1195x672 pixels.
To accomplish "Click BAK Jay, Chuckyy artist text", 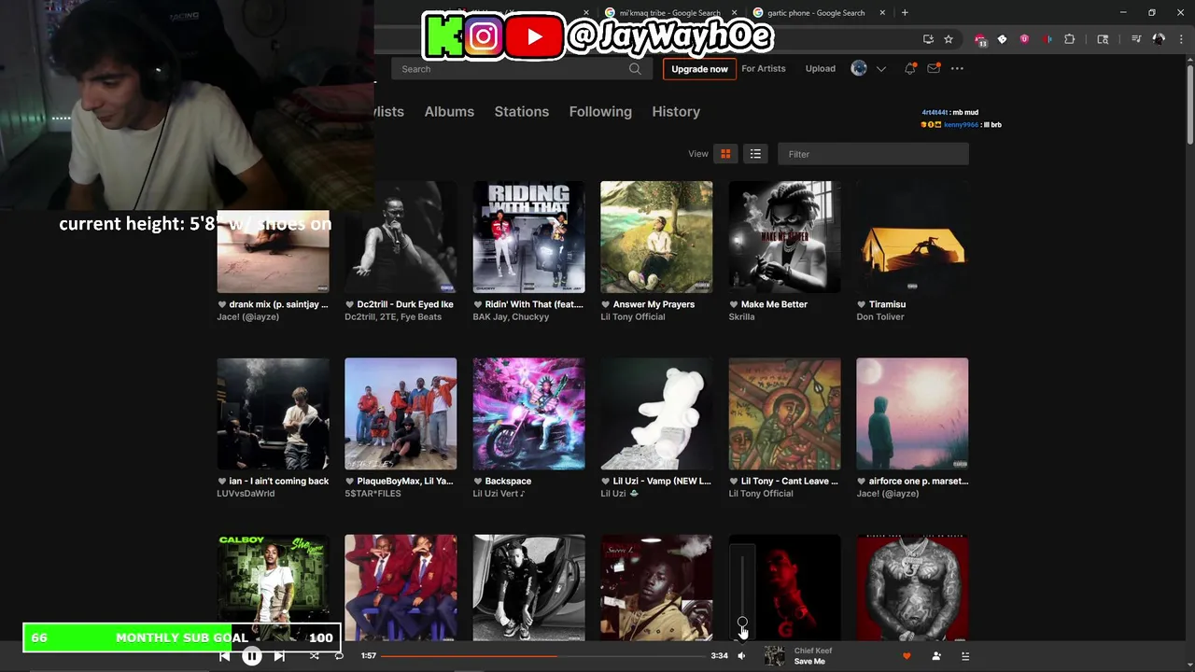I will pyautogui.click(x=512, y=316).
